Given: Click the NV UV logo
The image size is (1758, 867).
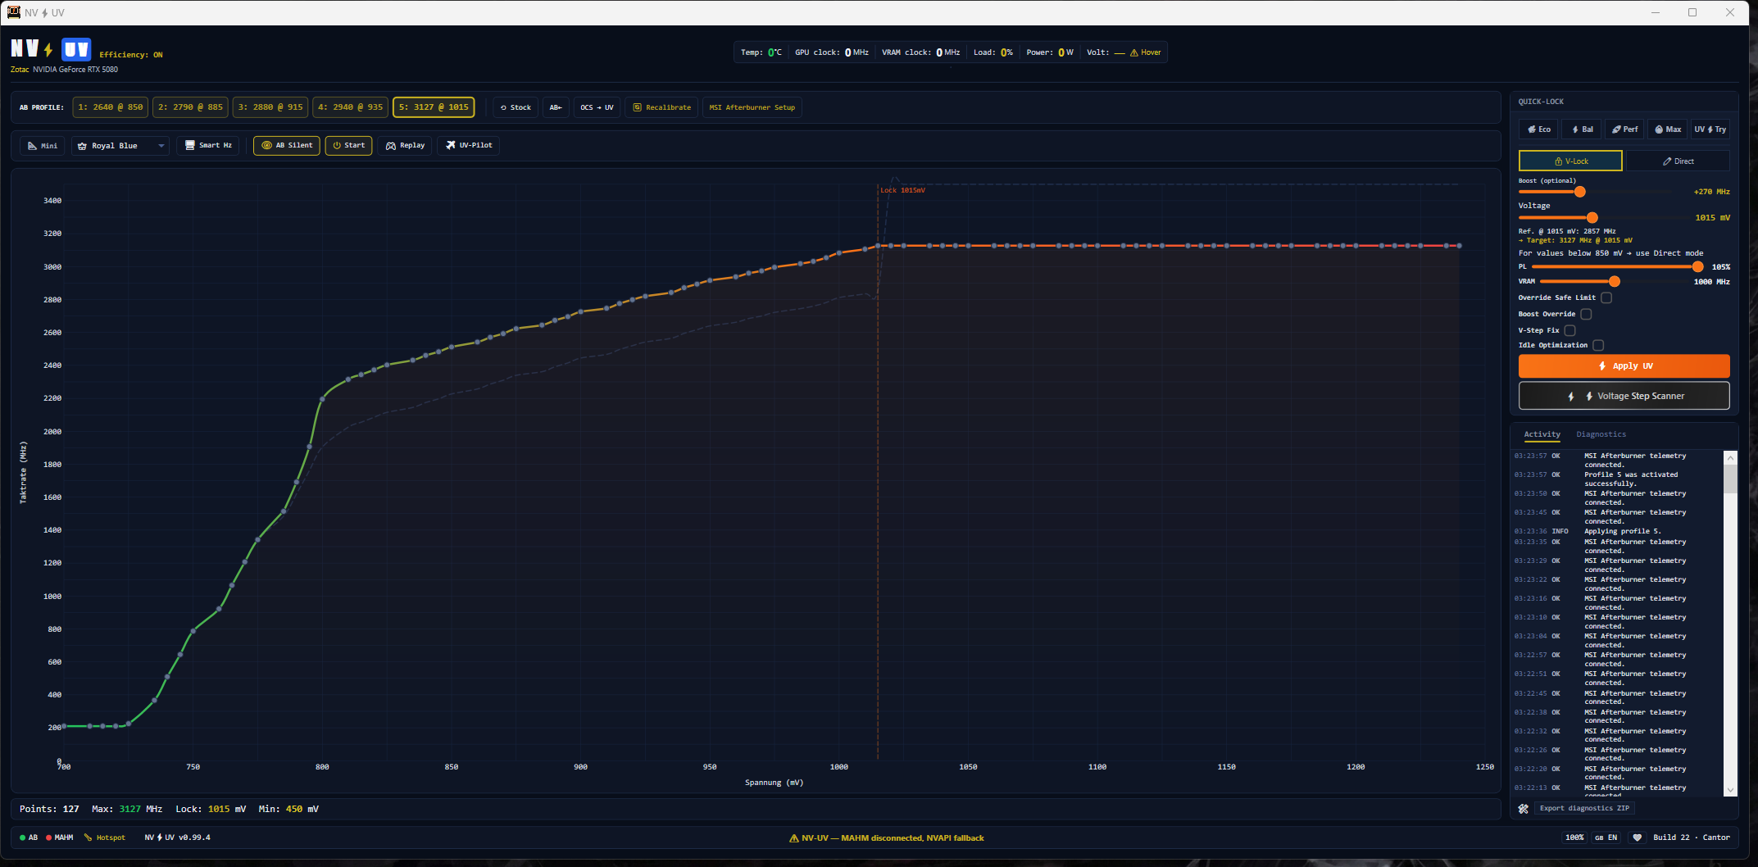Looking at the screenshot, I should tap(51, 49).
